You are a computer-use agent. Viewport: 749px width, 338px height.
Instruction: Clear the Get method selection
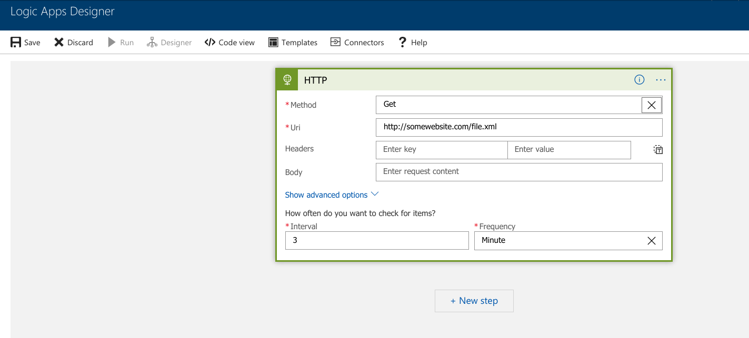(651, 105)
